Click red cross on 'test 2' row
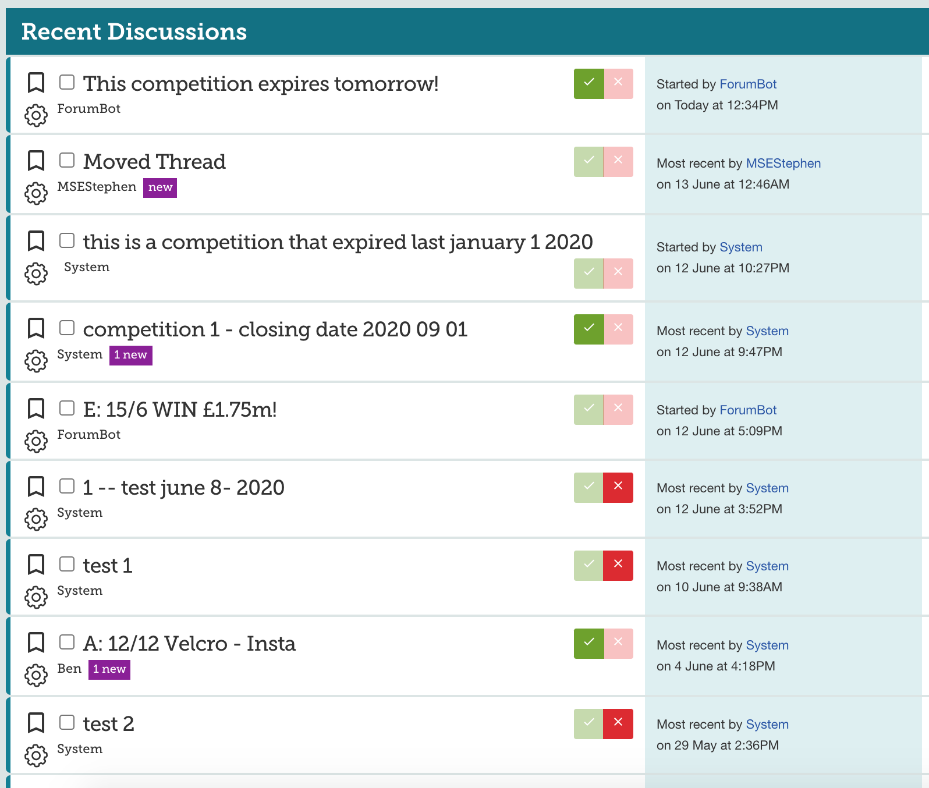 click(619, 724)
